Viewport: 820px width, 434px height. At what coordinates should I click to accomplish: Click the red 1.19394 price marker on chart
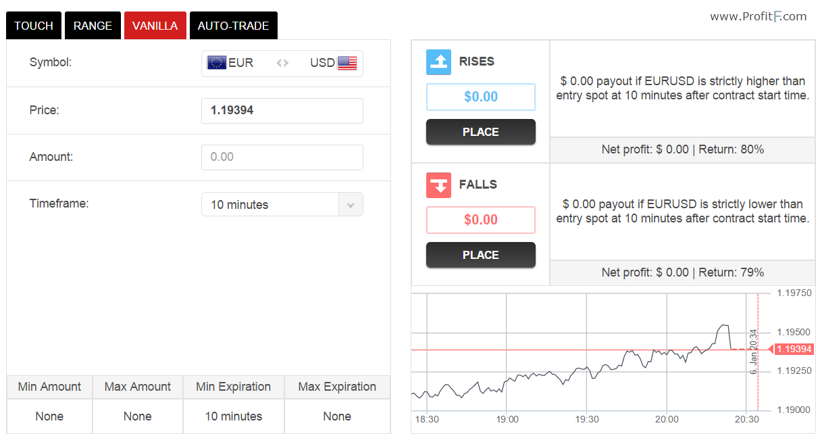794,349
